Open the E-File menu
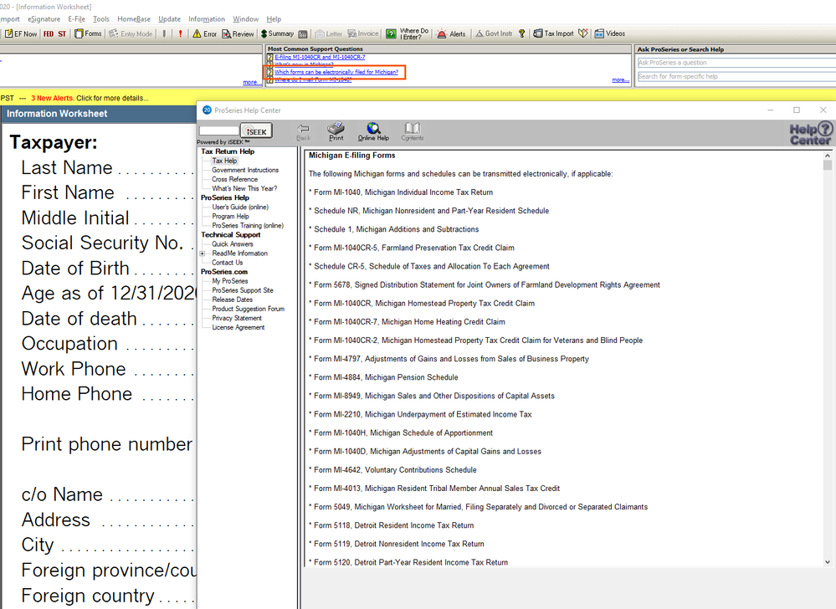The width and height of the screenshot is (836, 609). [x=76, y=18]
